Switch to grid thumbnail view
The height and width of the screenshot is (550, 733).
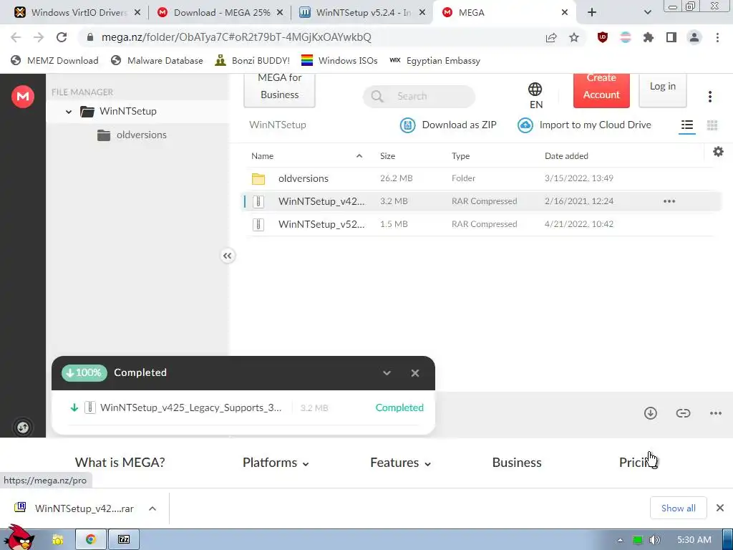point(712,125)
